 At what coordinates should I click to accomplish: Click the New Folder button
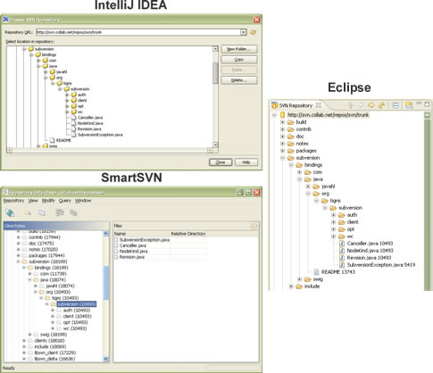pyautogui.click(x=239, y=49)
